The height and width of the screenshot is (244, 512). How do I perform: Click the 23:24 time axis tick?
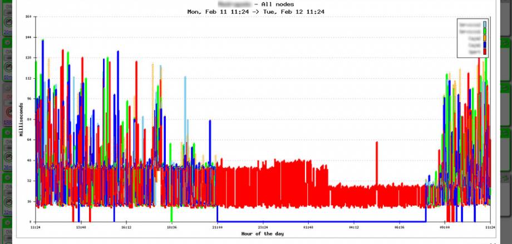pos(263,227)
